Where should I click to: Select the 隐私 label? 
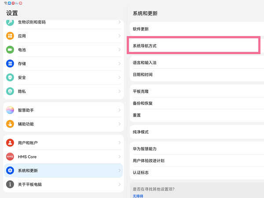click(x=22, y=91)
